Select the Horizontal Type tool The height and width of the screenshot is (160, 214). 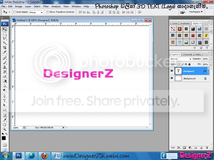pyautogui.click(x=4, y=101)
